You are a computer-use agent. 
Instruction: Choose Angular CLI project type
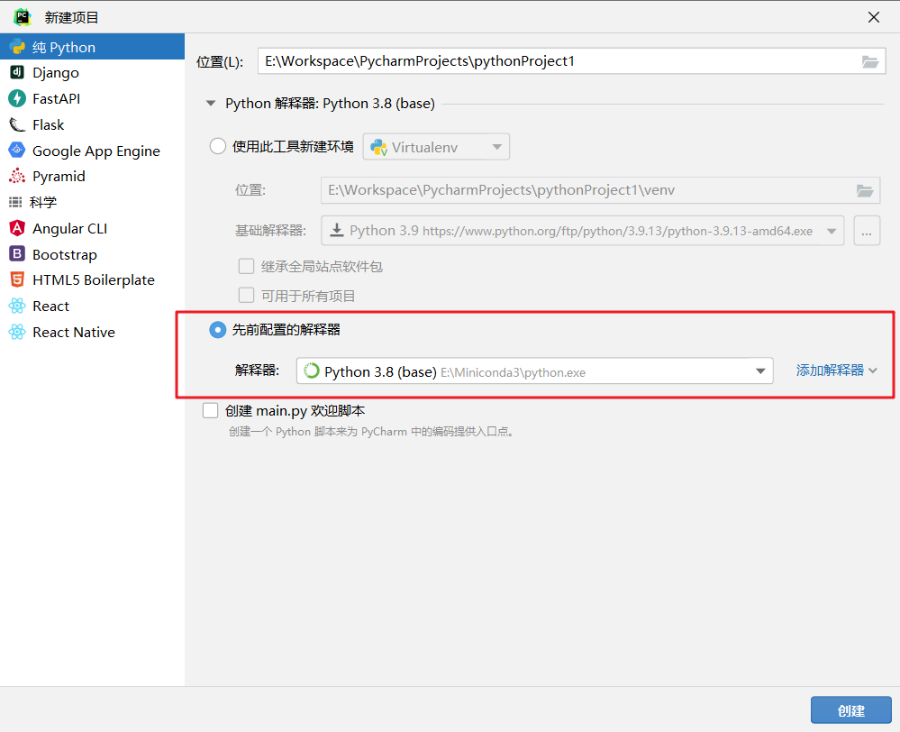pyautogui.click(x=93, y=228)
